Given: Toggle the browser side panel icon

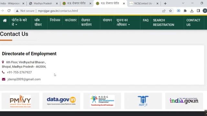Looking at the screenshot, I should point(198,11).
